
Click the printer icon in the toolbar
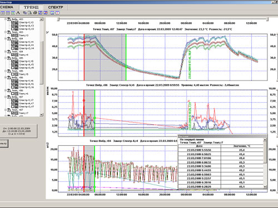[35, 13]
